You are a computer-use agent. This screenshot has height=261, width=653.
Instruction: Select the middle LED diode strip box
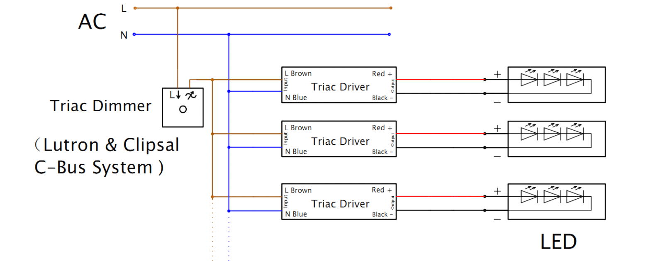click(x=557, y=139)
